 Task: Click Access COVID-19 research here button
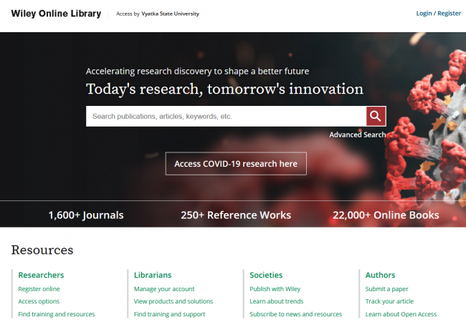click(236, 164)
